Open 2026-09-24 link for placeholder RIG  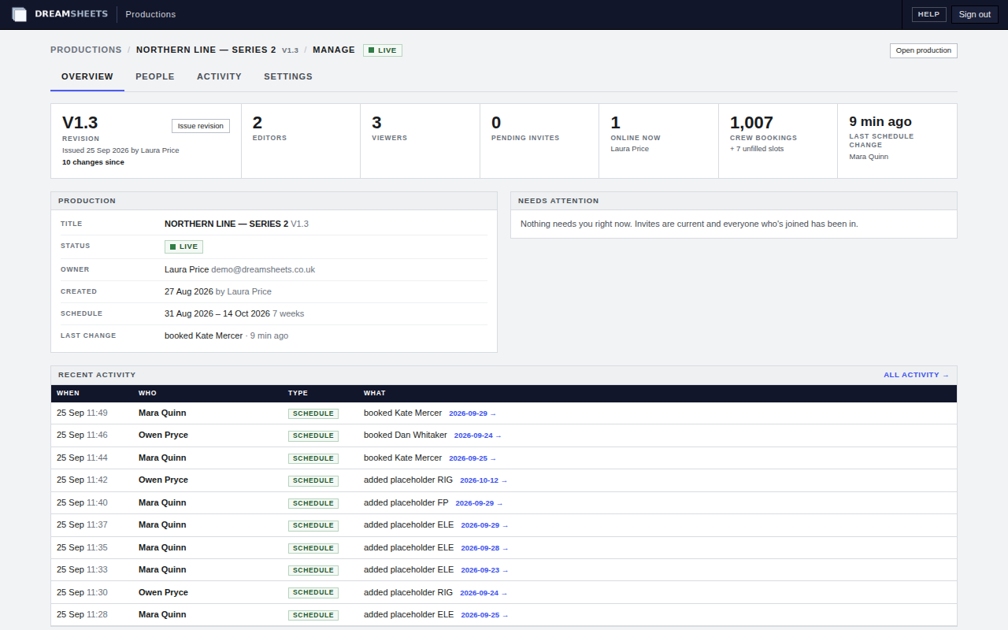point(484,593)
